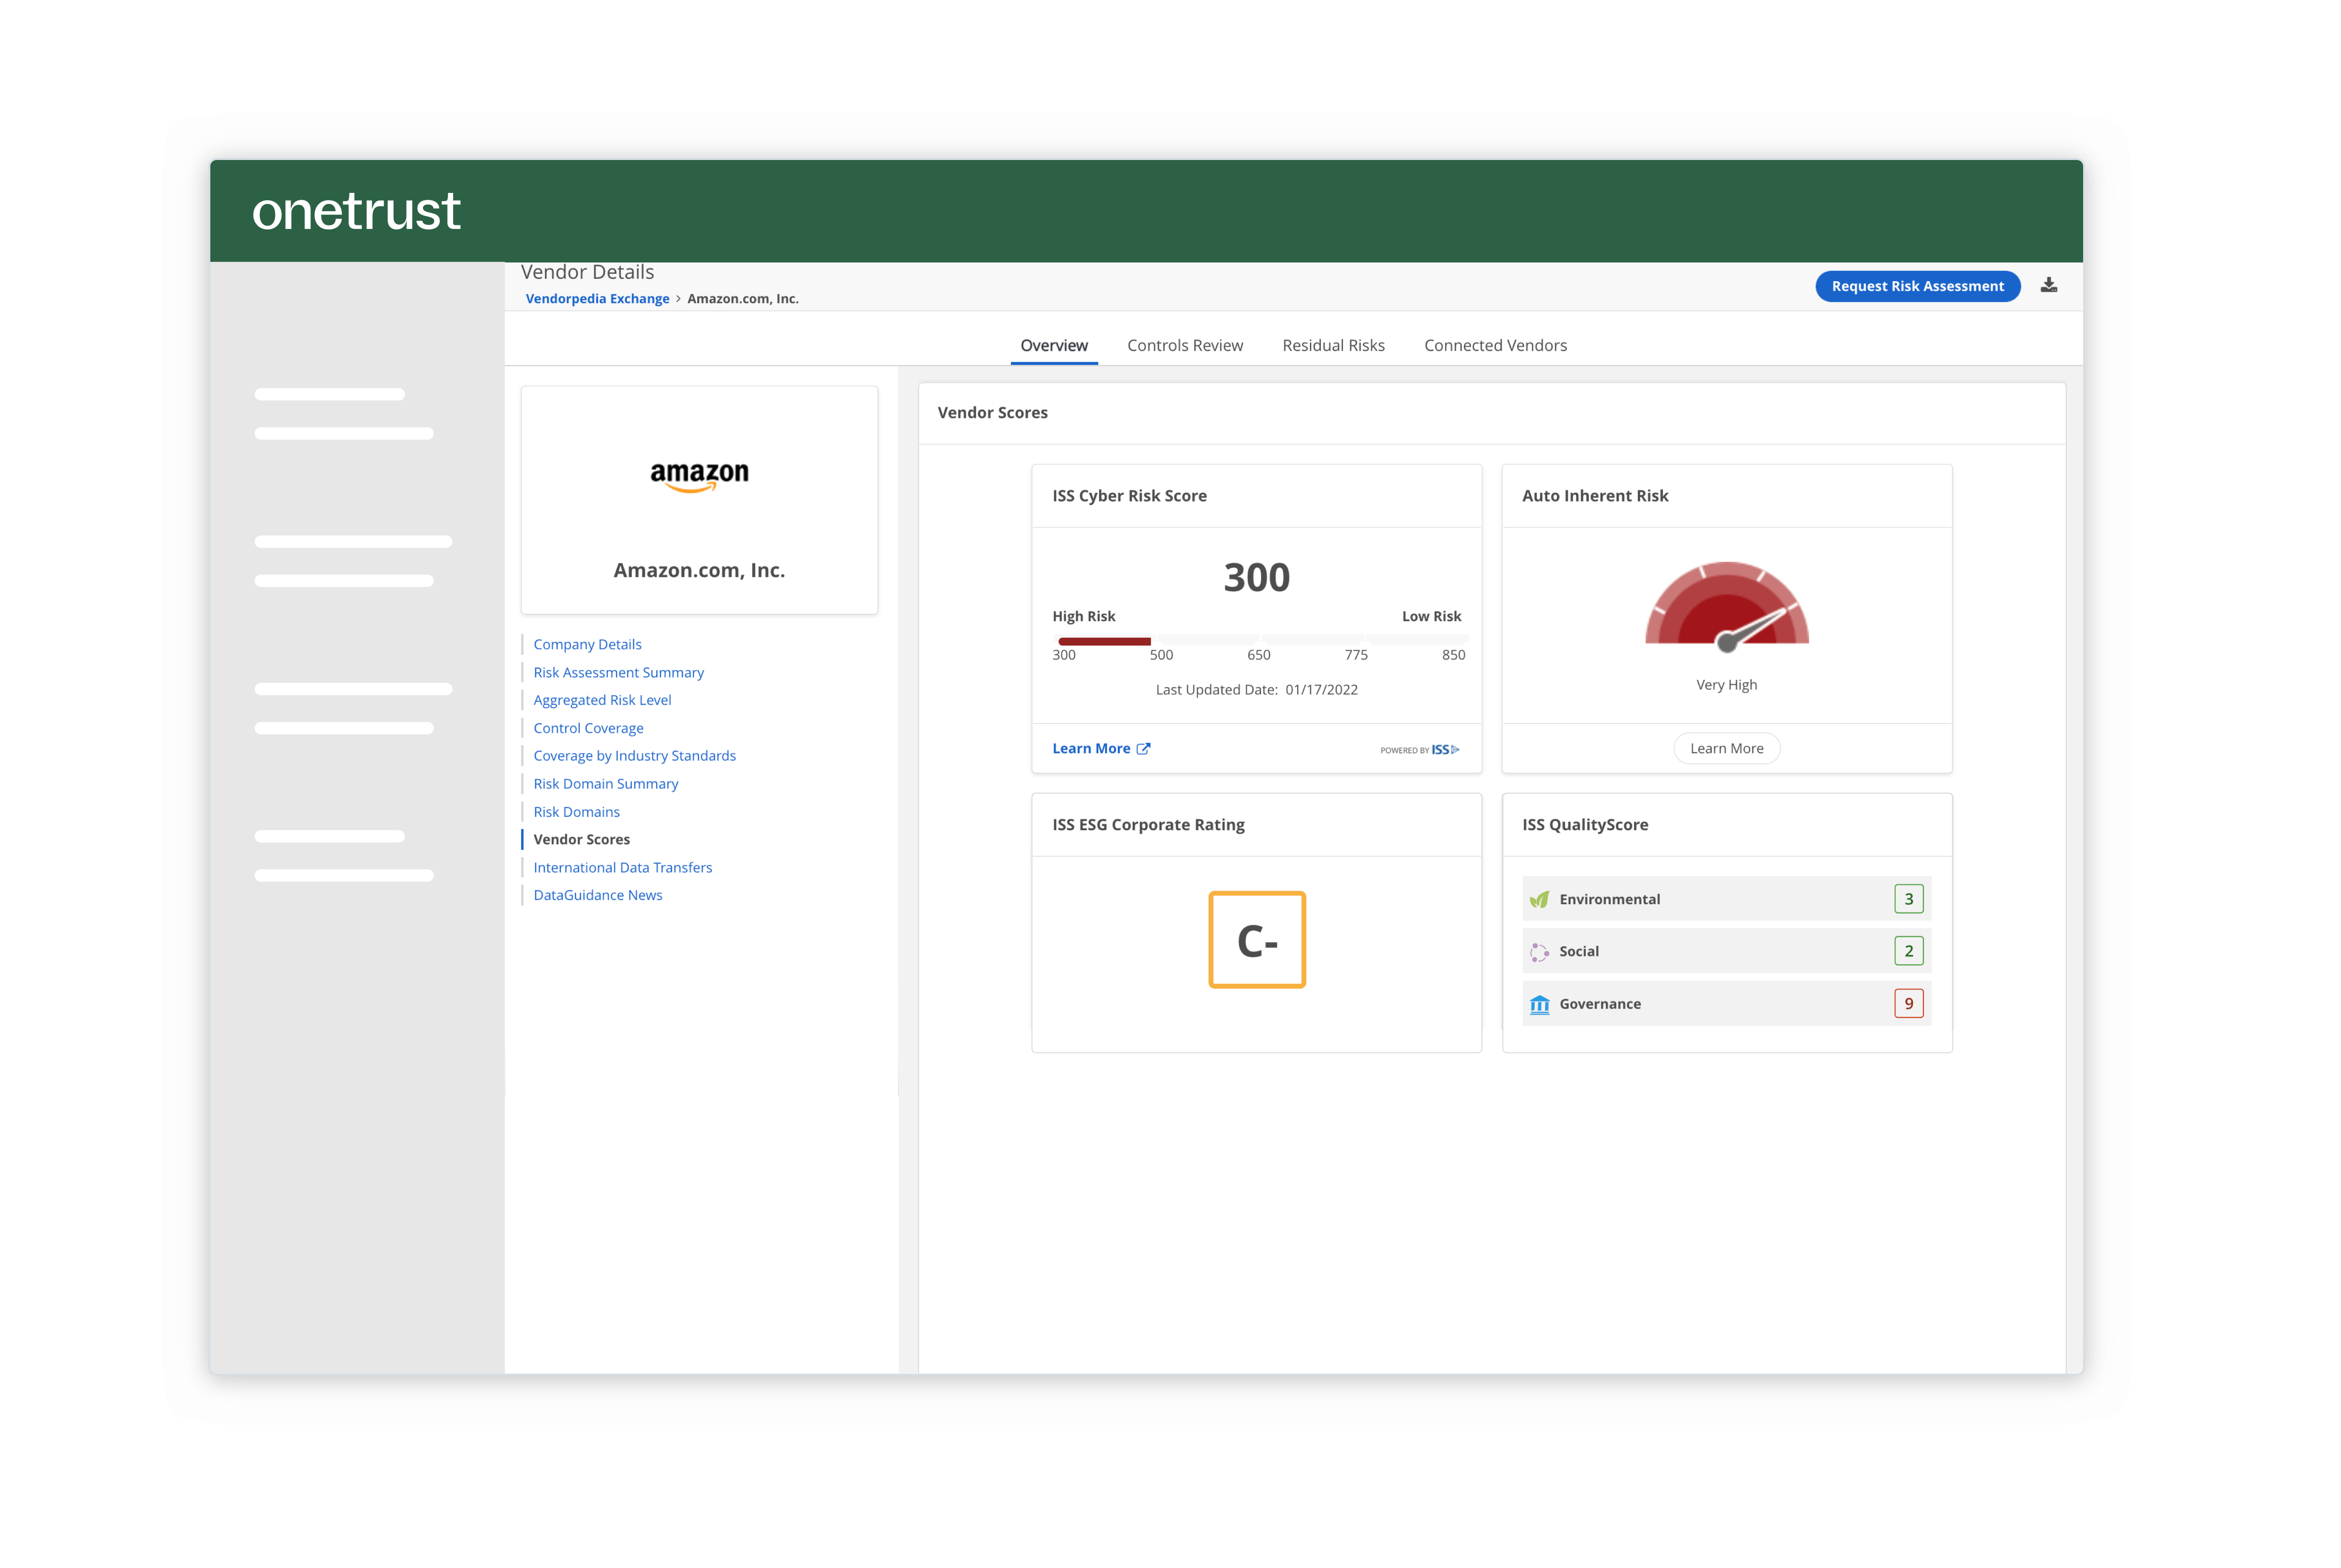Click the Vendor Details page title
2341x1568 pixels.
587,272
